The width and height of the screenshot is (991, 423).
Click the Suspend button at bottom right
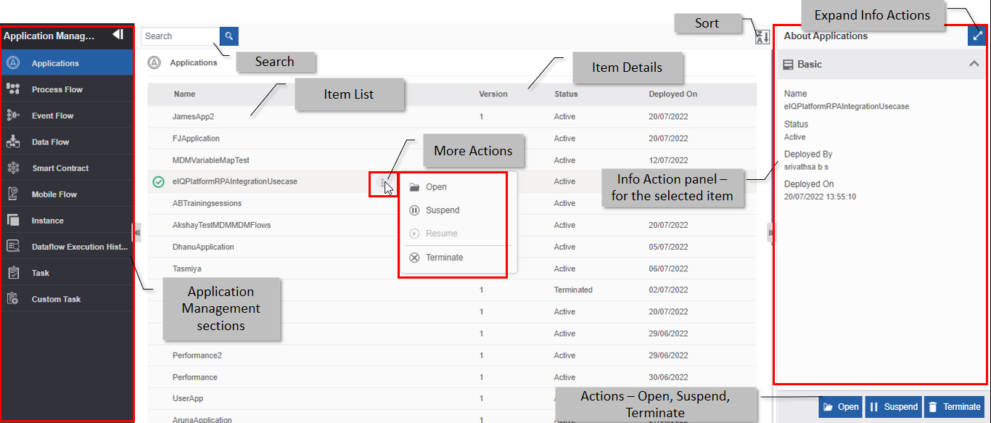(x=894, y=407)
